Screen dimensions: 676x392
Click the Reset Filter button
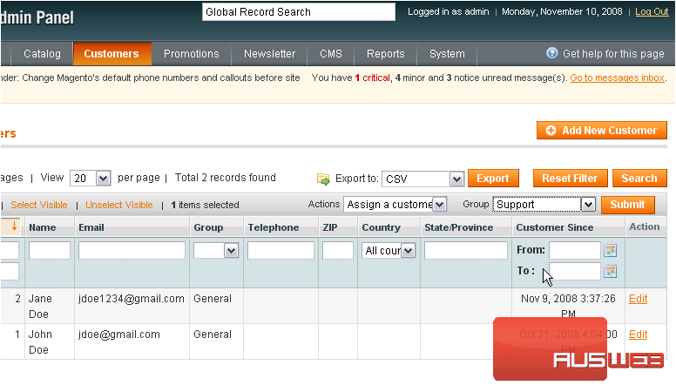[x=570, y=179]
